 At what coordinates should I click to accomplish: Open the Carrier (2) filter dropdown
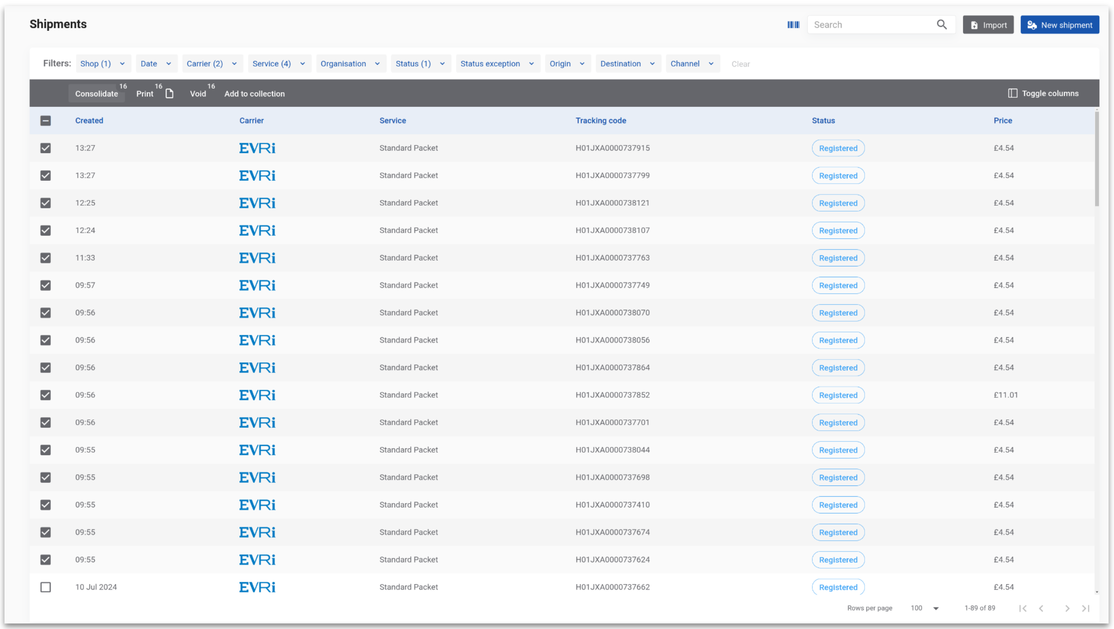(212, 63)
